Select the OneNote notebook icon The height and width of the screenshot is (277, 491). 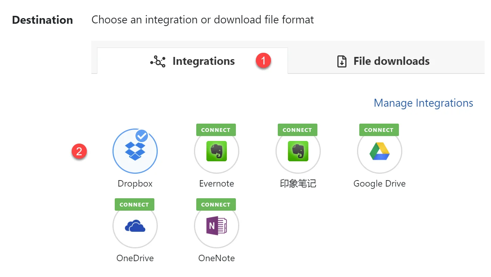point(217,226)
